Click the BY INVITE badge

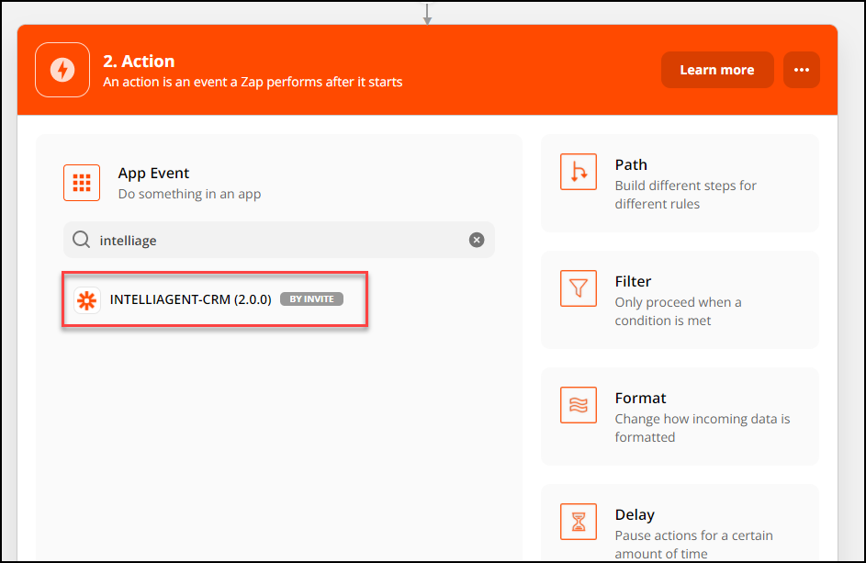click(x=312, y=298)
